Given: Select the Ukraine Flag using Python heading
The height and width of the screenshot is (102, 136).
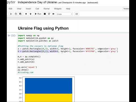Looking at the screenshot, I should point(43,28).
